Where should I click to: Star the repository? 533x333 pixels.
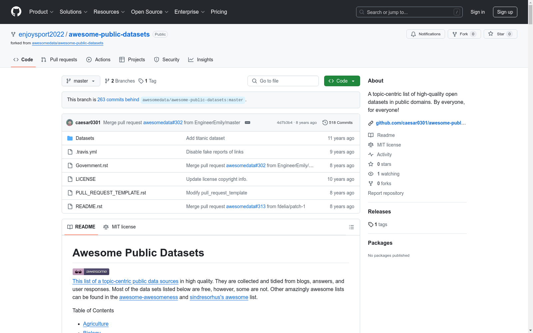500,34
